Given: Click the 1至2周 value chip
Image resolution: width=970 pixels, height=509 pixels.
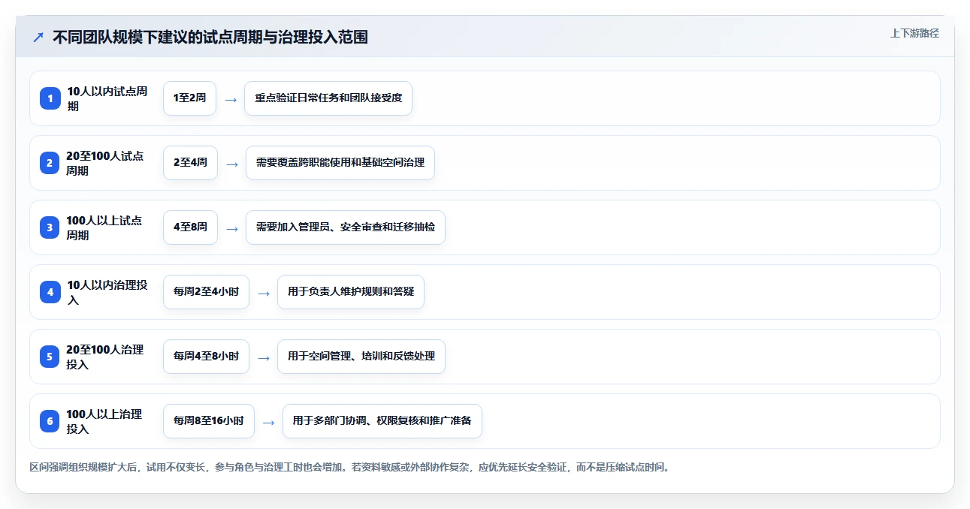Looking at the screenshot, I should click(x=189, y=98).
